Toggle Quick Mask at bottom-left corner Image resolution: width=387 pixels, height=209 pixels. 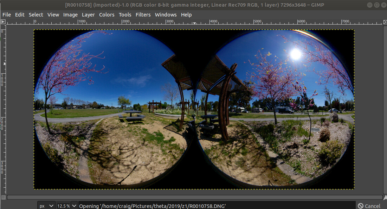pyautogui.click(x=3, y=197)
